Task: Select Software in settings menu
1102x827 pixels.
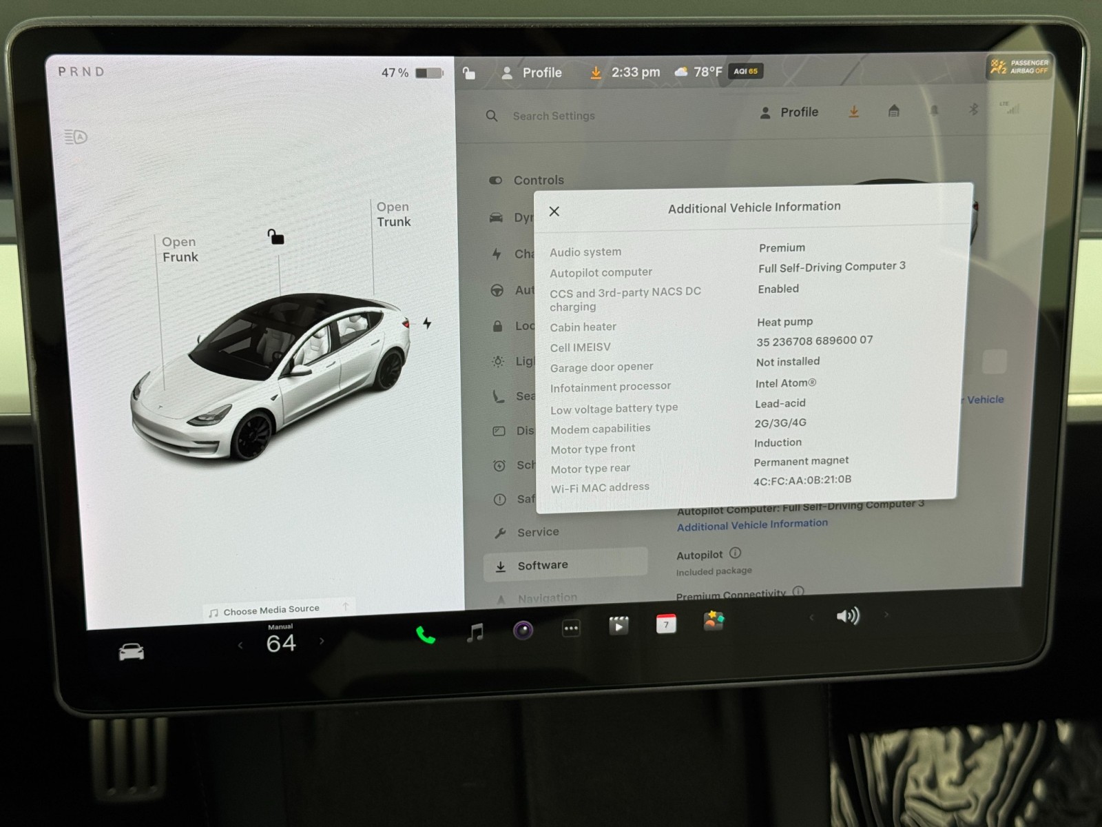Action: (543, 565)
